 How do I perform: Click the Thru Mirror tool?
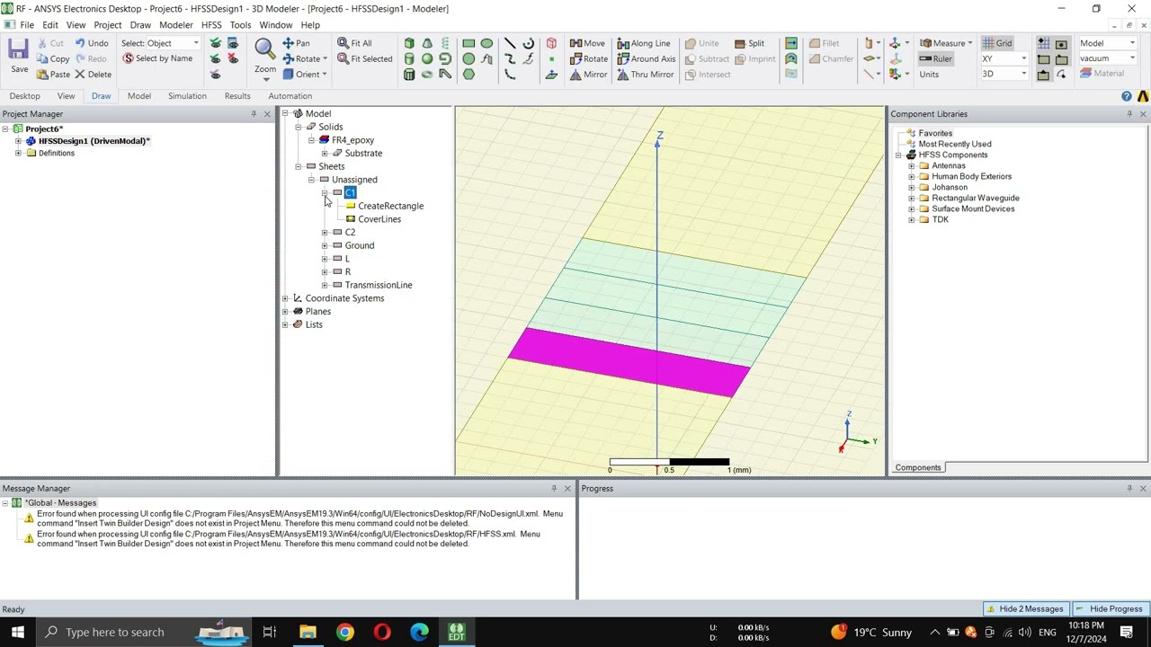[645, 75]
